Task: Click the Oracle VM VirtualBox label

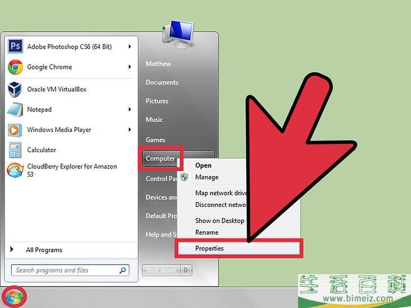Action: [x=57, y=89]
